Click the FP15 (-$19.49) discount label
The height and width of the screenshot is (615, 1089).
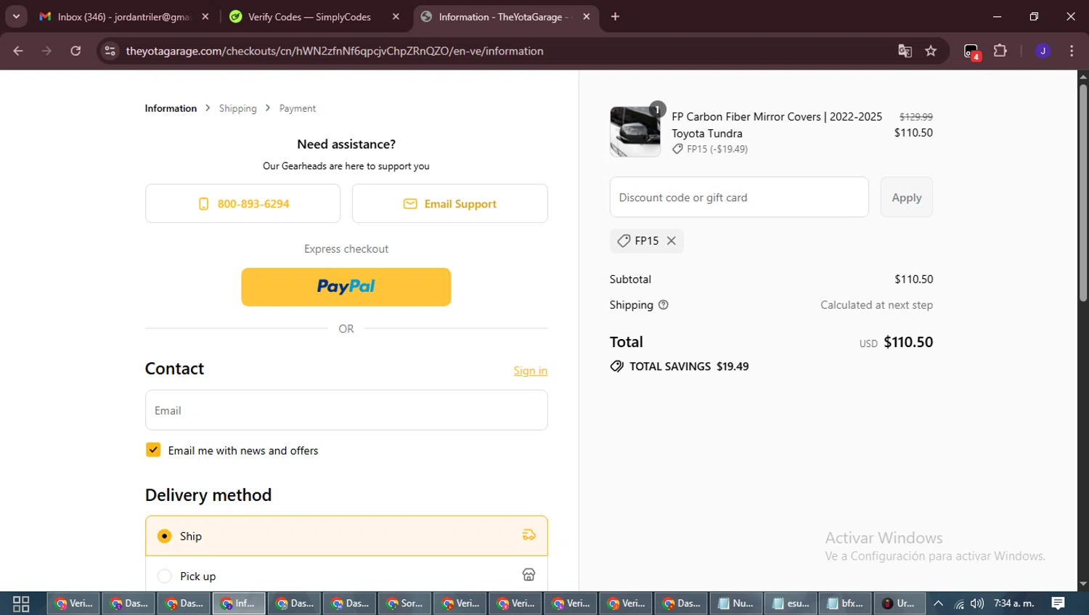[x=710, y=149]
